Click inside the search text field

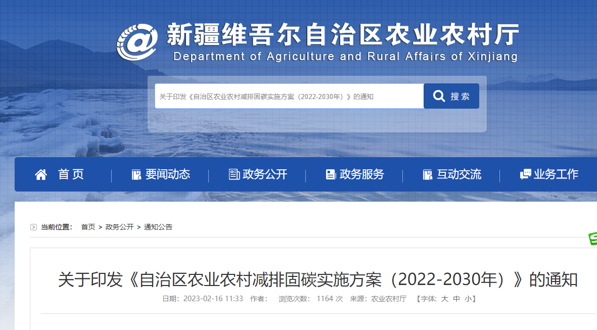[x=288, y=97]
